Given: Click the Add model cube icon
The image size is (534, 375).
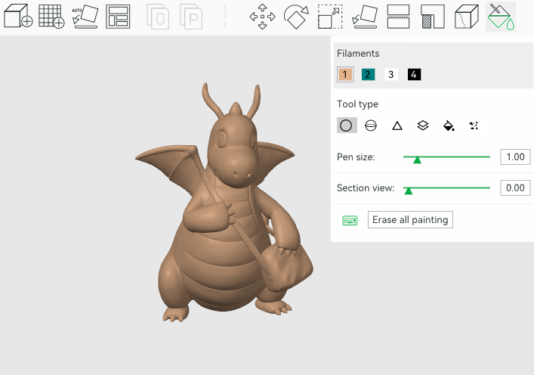Looking at the screenshot, I should (x=18, y=16).
